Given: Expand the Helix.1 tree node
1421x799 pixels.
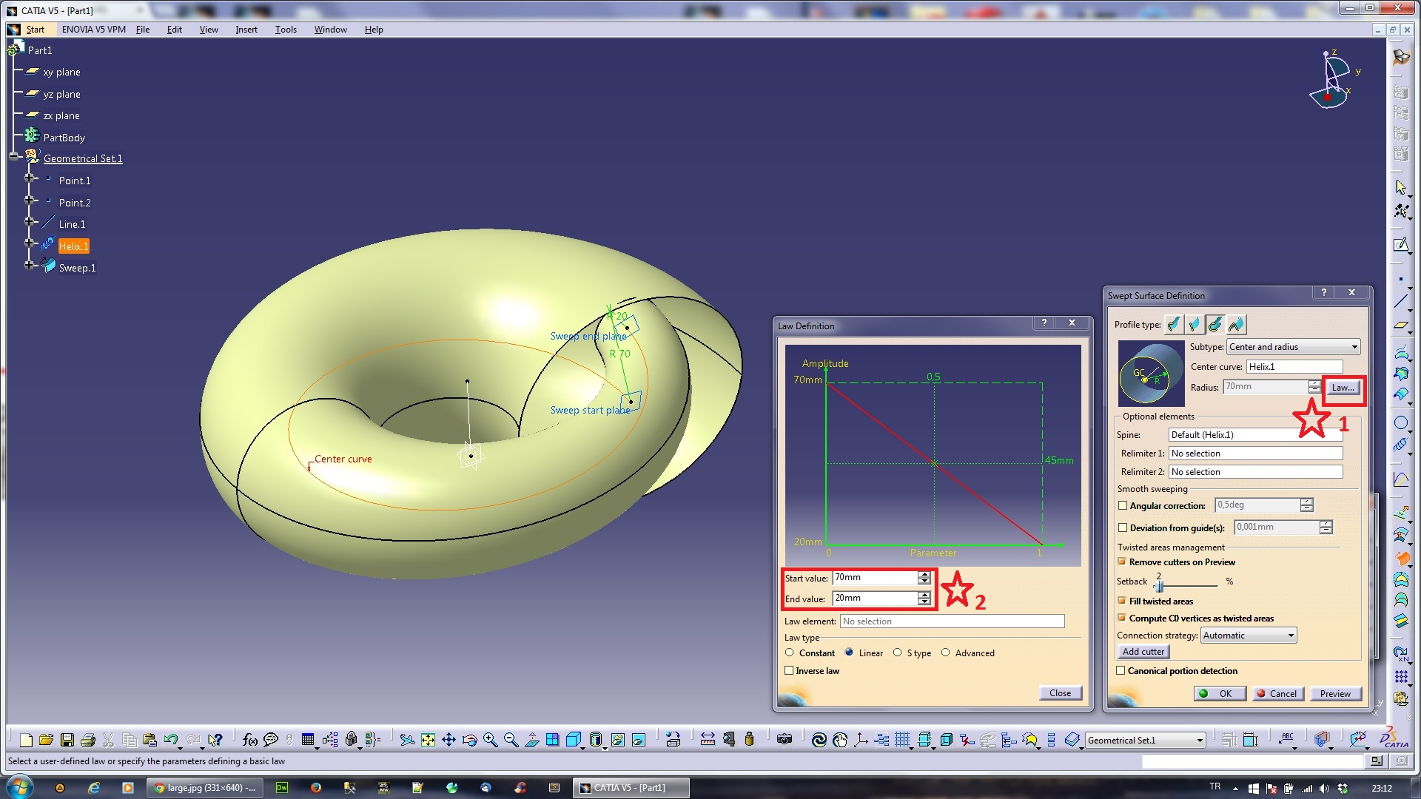Looking at the screenshot, I should click(x=30, y=245).
